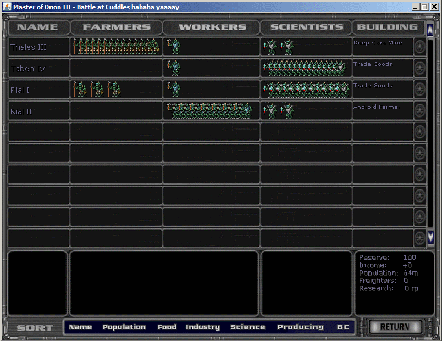The height and width of the screenshot is (341, 442).
Task: Click the Freighters value 0
Action: (406, 281)
